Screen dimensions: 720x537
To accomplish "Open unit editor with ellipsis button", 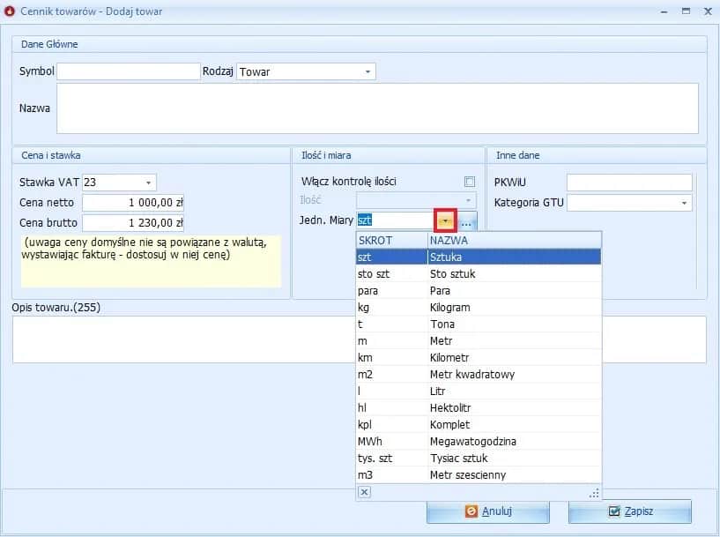I will [467, 221].
